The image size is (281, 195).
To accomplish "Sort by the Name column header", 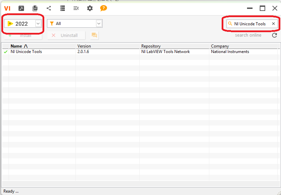I will pyautogui.click(x=42, y=46).
